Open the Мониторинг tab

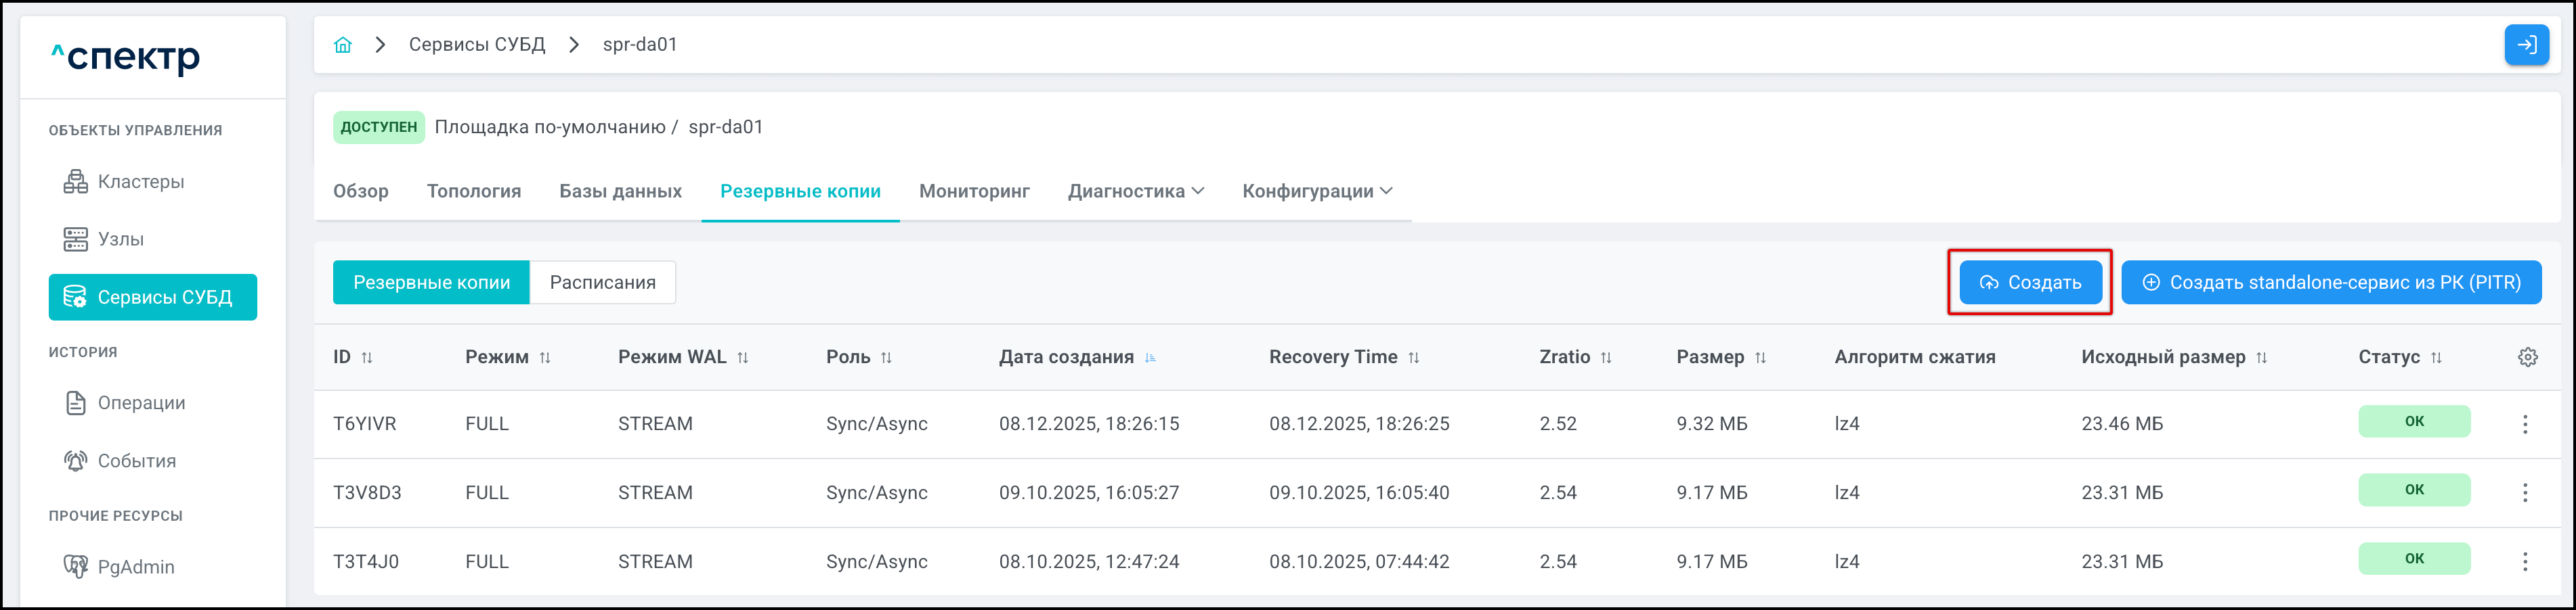pos(973,191)
